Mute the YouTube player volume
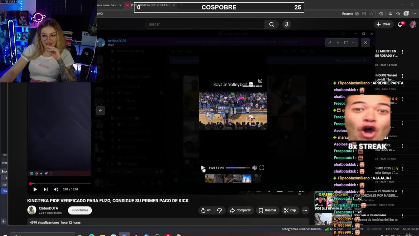The image size is (419, 236). (x=56, y=189)
